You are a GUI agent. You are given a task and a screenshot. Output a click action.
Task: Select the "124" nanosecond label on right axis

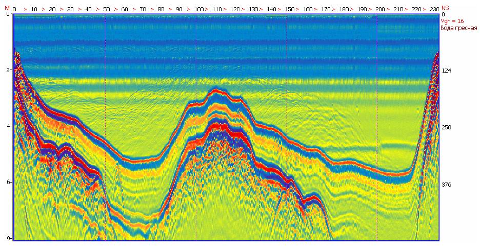[x=446, y=71]
